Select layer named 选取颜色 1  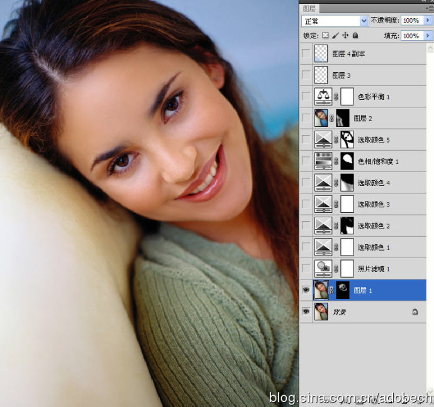(374, 247)
